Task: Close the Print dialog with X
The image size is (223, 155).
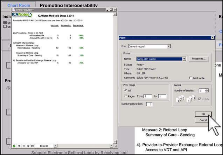Action: [212, 38]
